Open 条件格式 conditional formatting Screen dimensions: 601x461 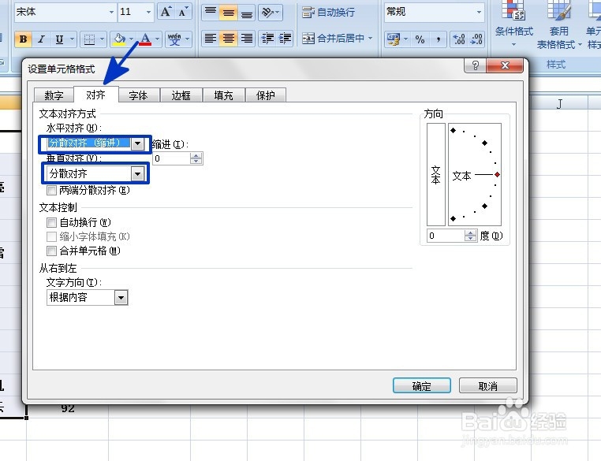point(514,24)
